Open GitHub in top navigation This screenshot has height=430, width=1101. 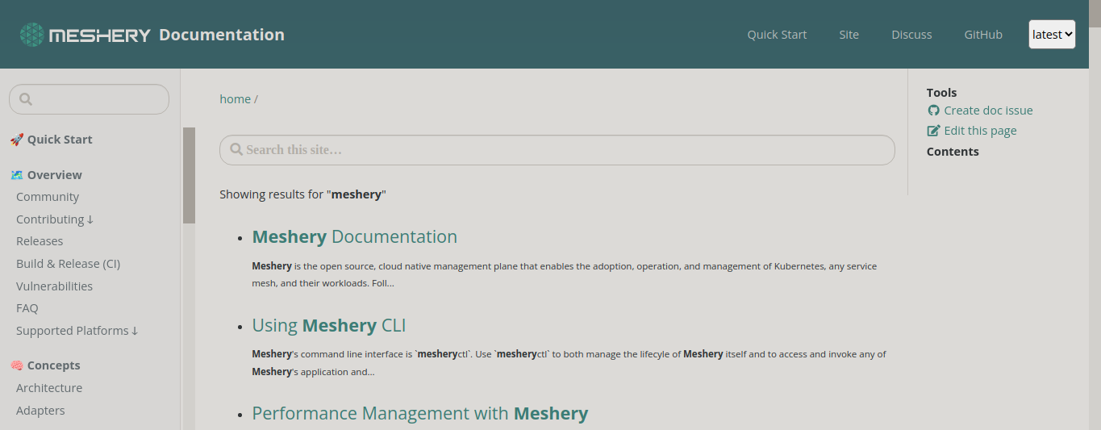[983, 35]
